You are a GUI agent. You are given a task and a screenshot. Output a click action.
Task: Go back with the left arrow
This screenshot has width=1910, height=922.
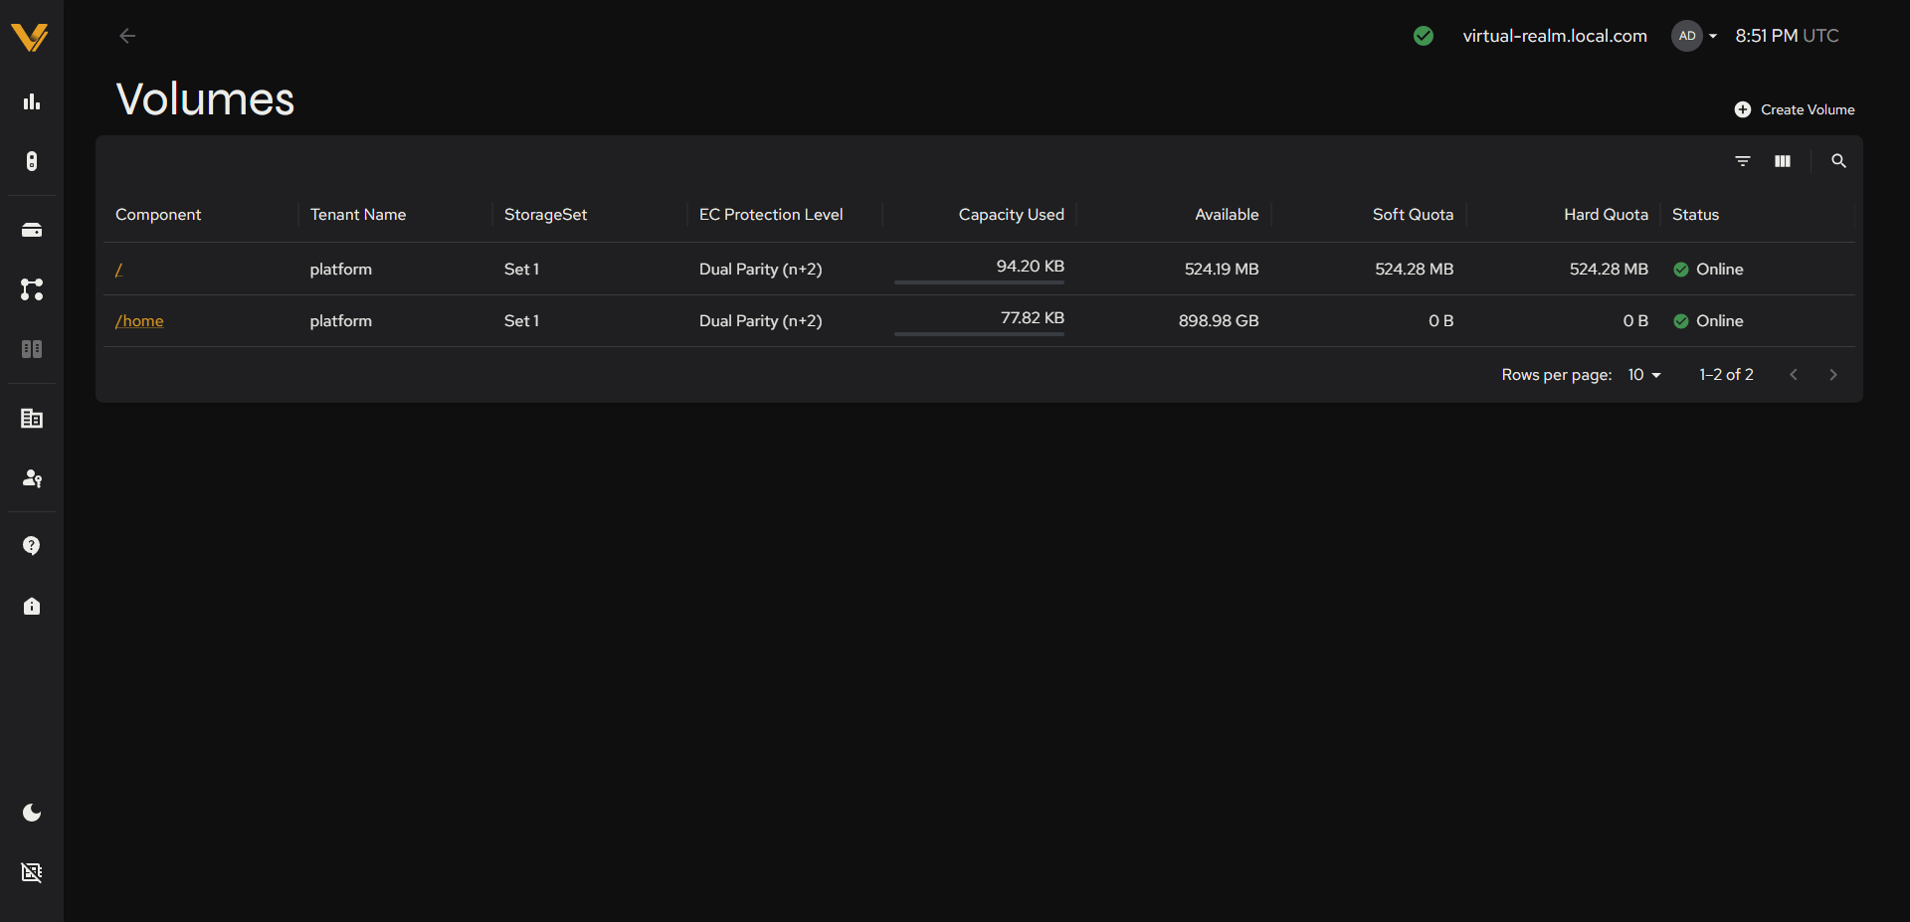coord(127,36)
